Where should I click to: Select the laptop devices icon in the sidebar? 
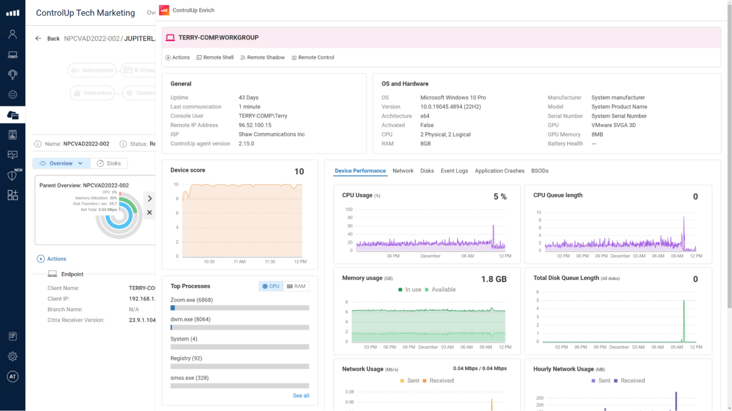click(x=12, y=54)
